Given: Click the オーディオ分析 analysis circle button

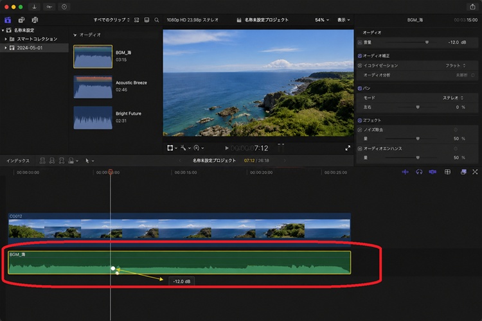Looking at the screenshot, I should pyautogui.click(x=473, y=75).
